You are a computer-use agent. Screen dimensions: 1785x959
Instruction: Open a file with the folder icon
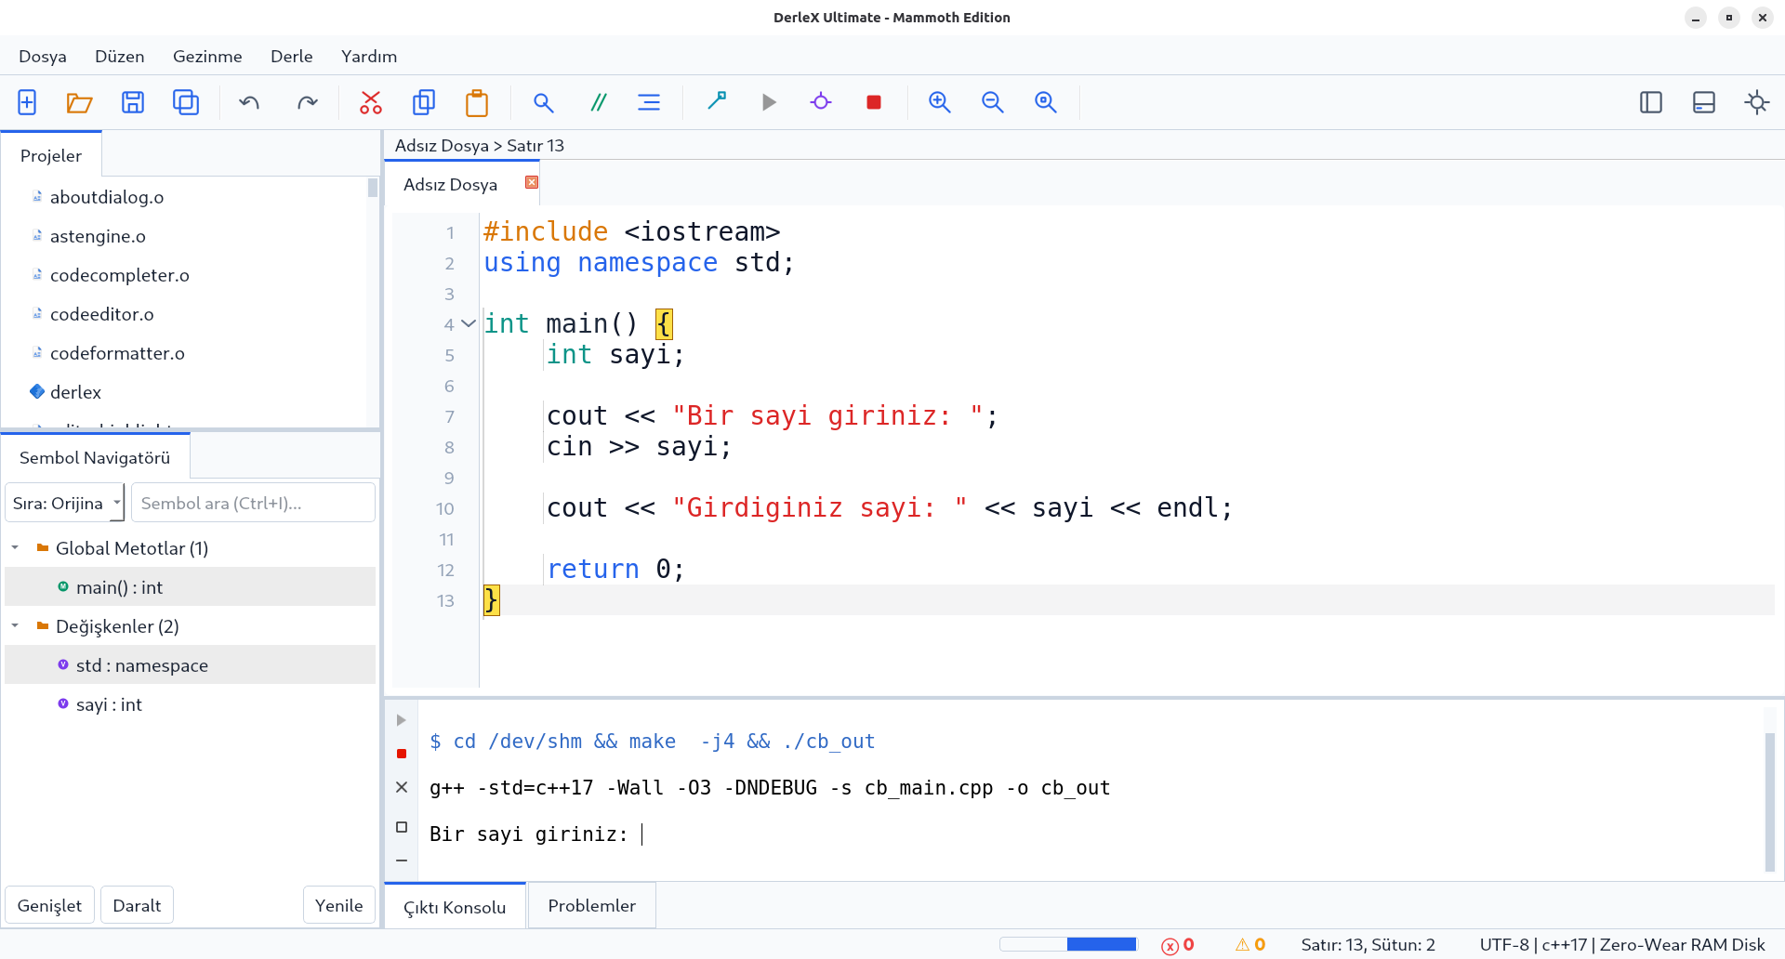(x=80, y=102)
